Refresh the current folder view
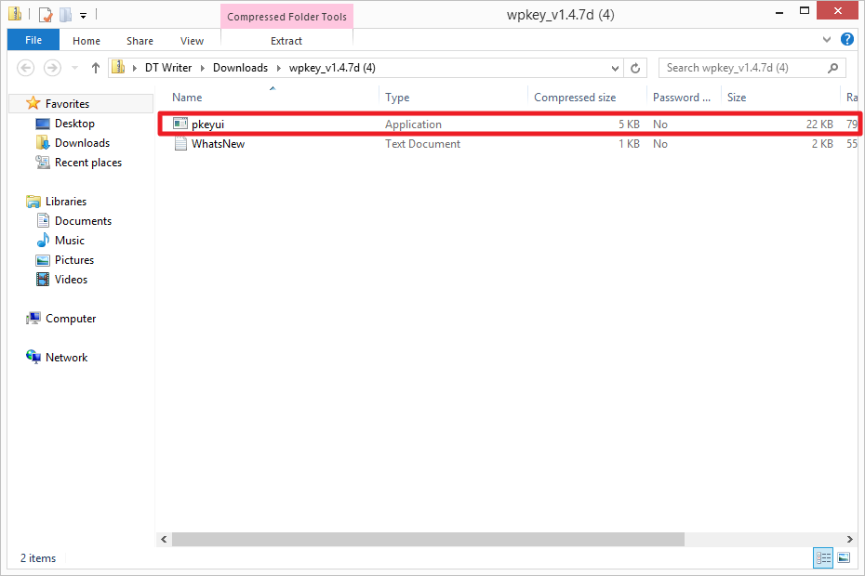Screen dimensions: 865x576 (x=635, y=69)
